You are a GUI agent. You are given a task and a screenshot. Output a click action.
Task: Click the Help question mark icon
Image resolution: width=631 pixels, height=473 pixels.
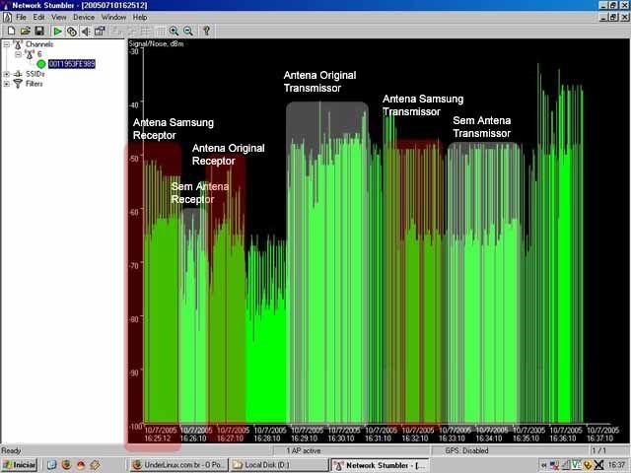click(206, 31)
